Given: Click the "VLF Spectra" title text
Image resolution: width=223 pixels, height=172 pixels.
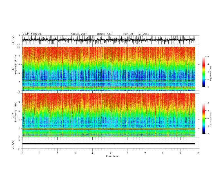Looking at the screenshot, I should (x=32, y=34).
